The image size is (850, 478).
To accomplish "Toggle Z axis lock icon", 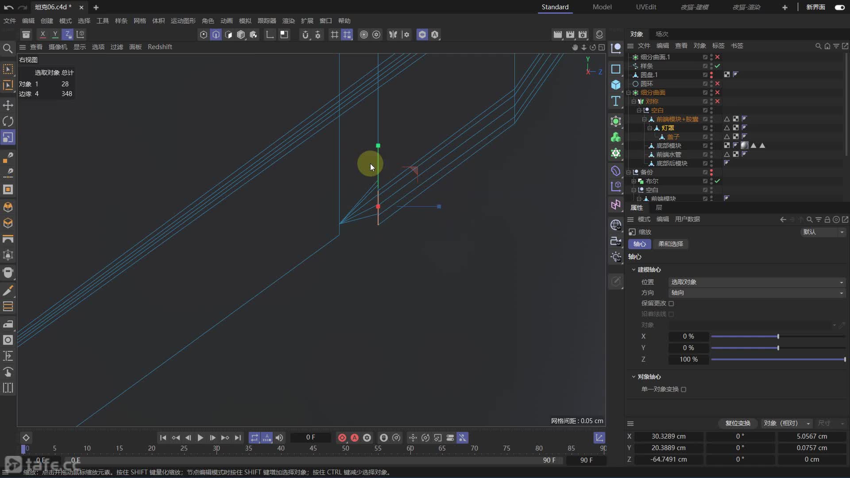I will tap(67, 34).
